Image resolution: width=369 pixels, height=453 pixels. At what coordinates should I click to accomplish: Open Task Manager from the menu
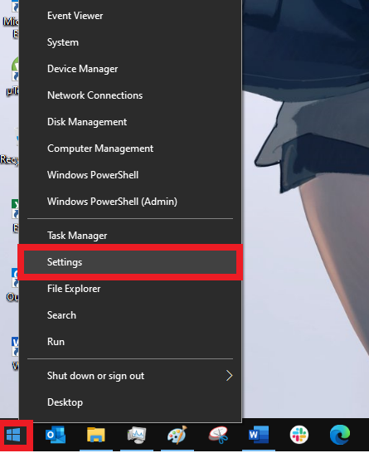click(x=130, y=236)
